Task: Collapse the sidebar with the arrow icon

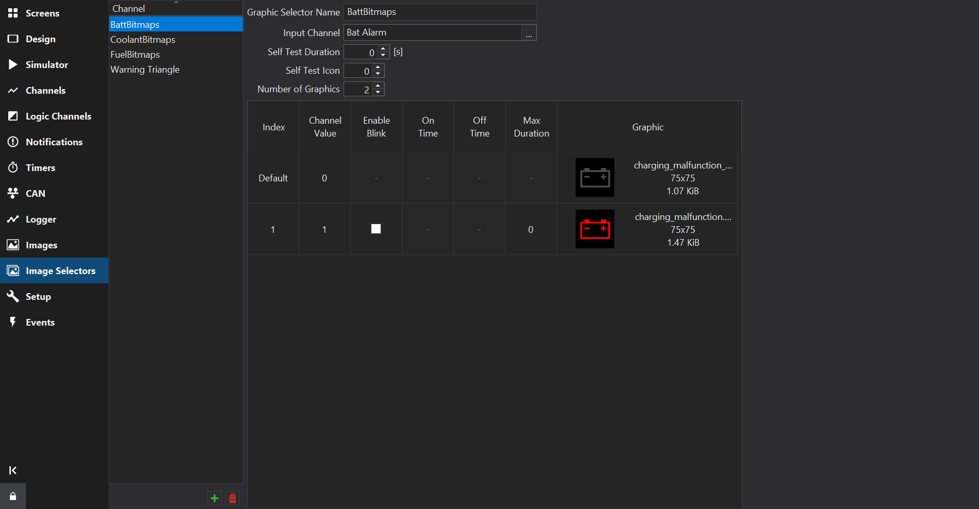Action: click(13, 470)
